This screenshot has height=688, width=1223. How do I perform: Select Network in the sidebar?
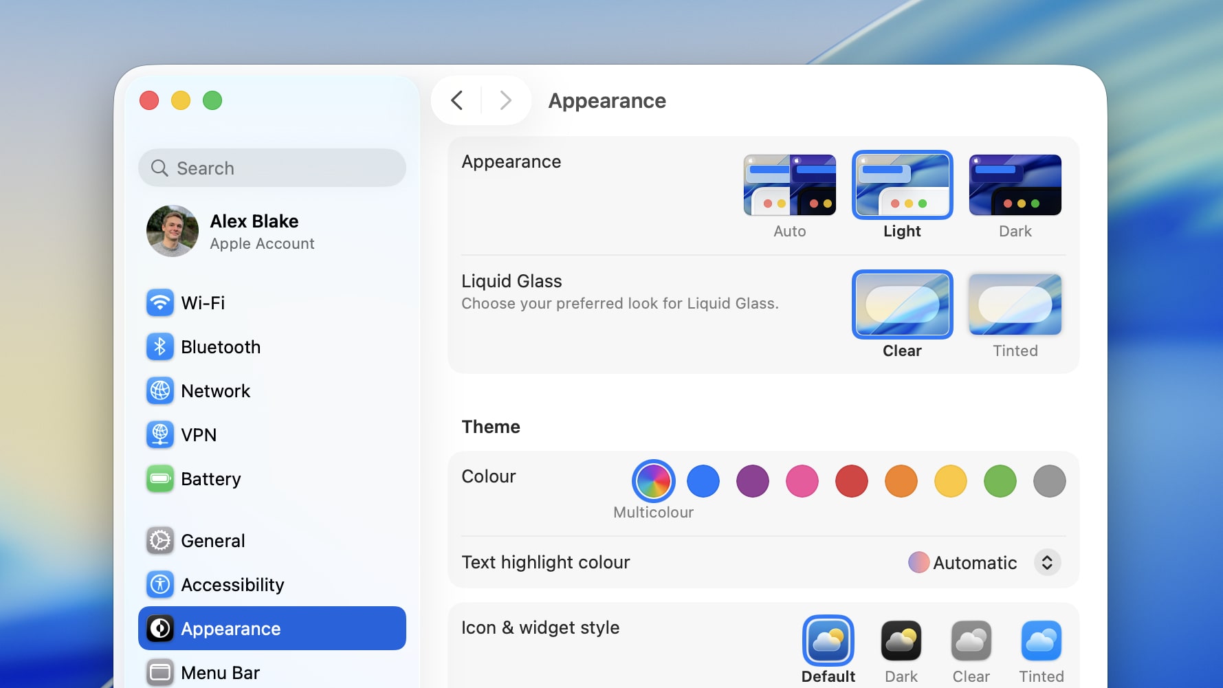215,390
